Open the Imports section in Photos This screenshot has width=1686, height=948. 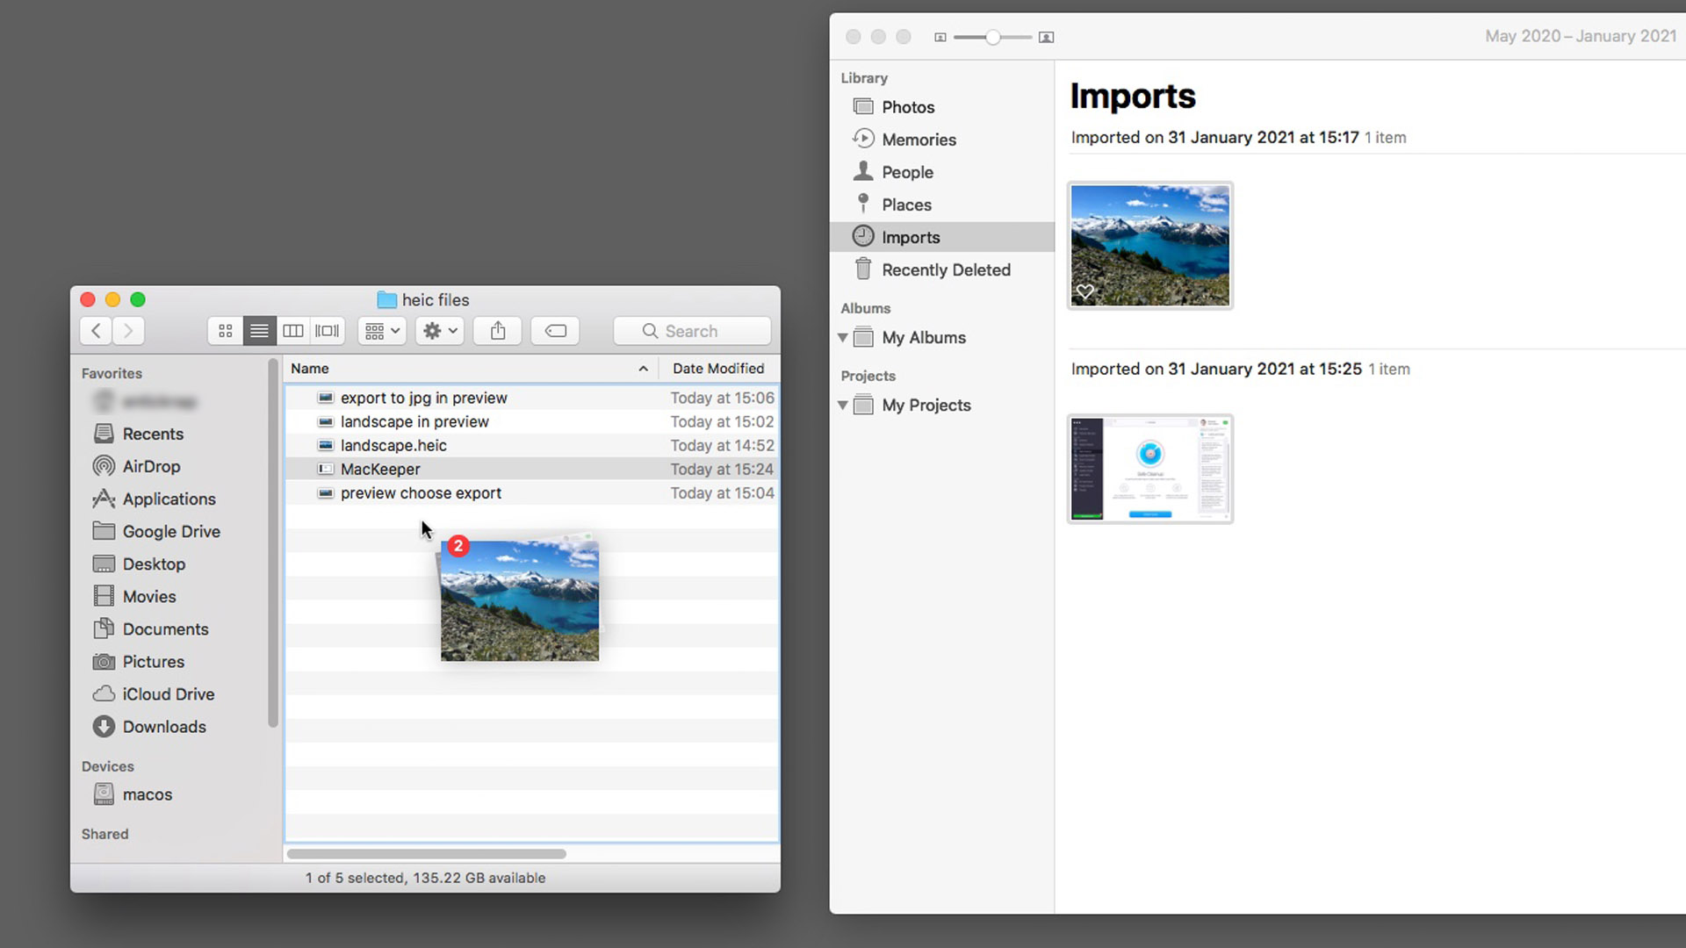click(x=910, y=236)
